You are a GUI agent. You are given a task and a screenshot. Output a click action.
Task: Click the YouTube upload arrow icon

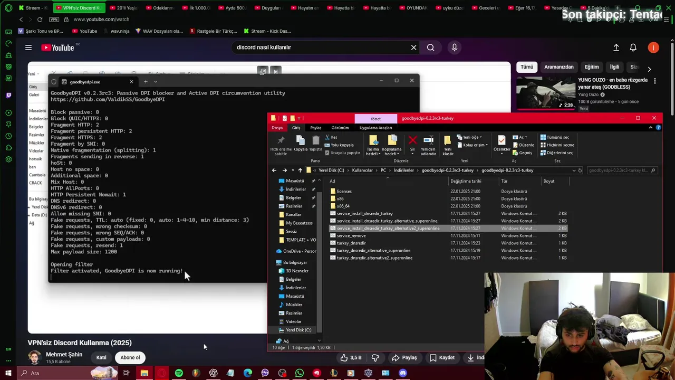point(616,47)
